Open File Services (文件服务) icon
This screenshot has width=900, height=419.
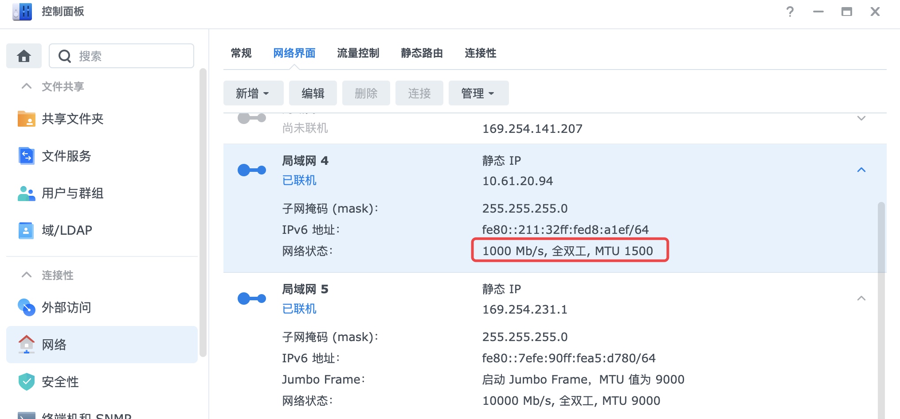[x=26, y=156]
